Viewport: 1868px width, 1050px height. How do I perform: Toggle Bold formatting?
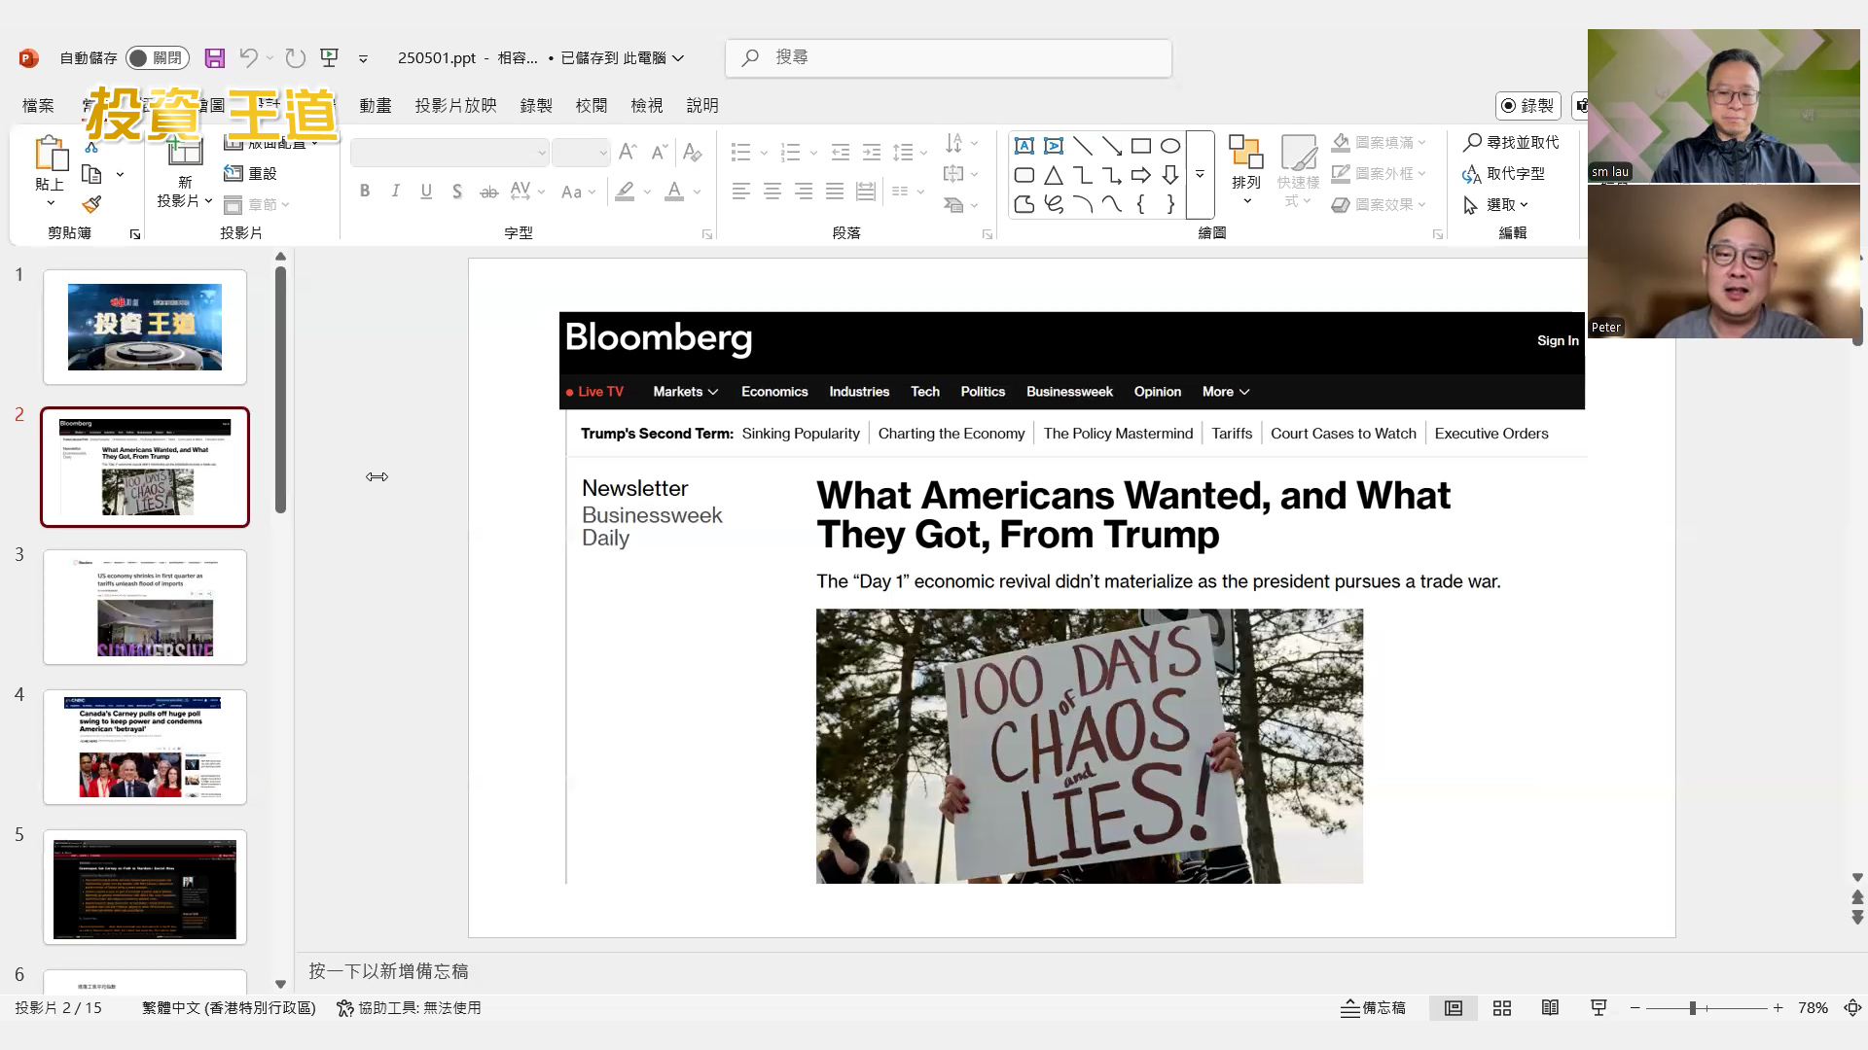click(x=365, y=192)
